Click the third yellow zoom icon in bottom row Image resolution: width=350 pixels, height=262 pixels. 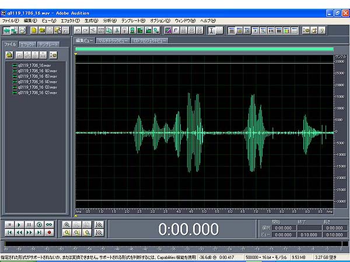pos(87,232)
